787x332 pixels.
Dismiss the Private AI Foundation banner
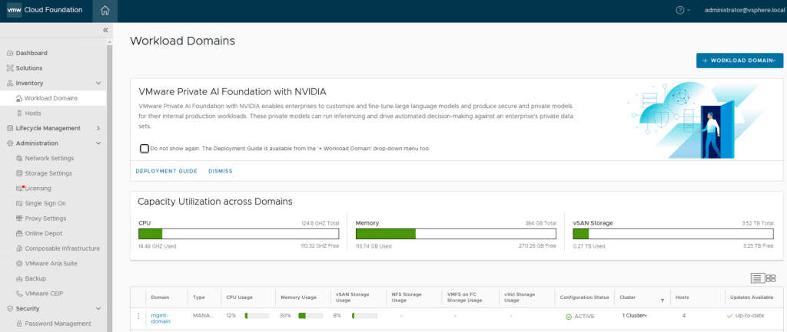220,171
